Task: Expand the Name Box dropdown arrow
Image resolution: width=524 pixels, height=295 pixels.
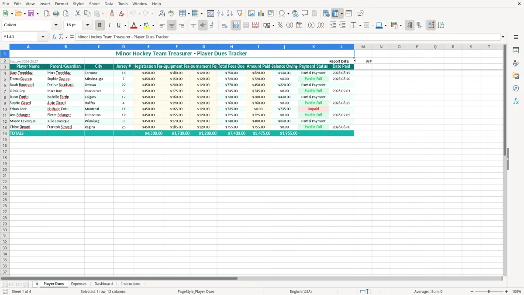Action: 43,37
